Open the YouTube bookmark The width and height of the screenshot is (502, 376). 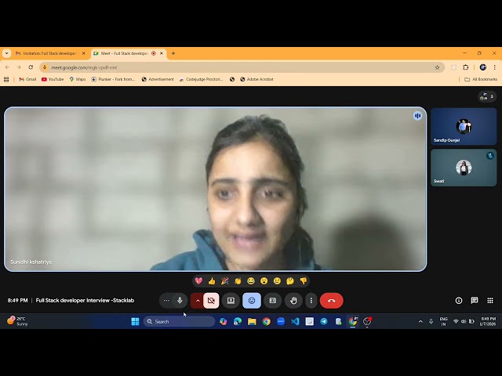tap(53, 79)
